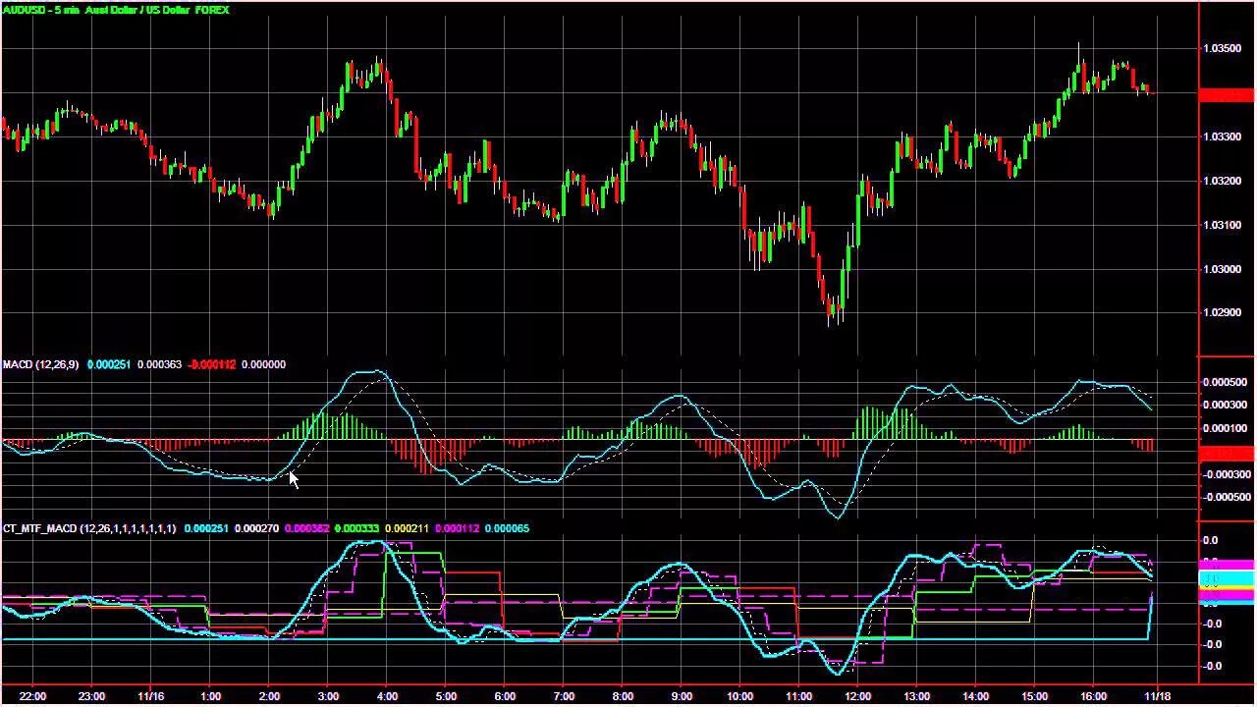Click the 0.000500 MACD axis label
This screenshot has height=707, width=1257.
click(1226, 382)
